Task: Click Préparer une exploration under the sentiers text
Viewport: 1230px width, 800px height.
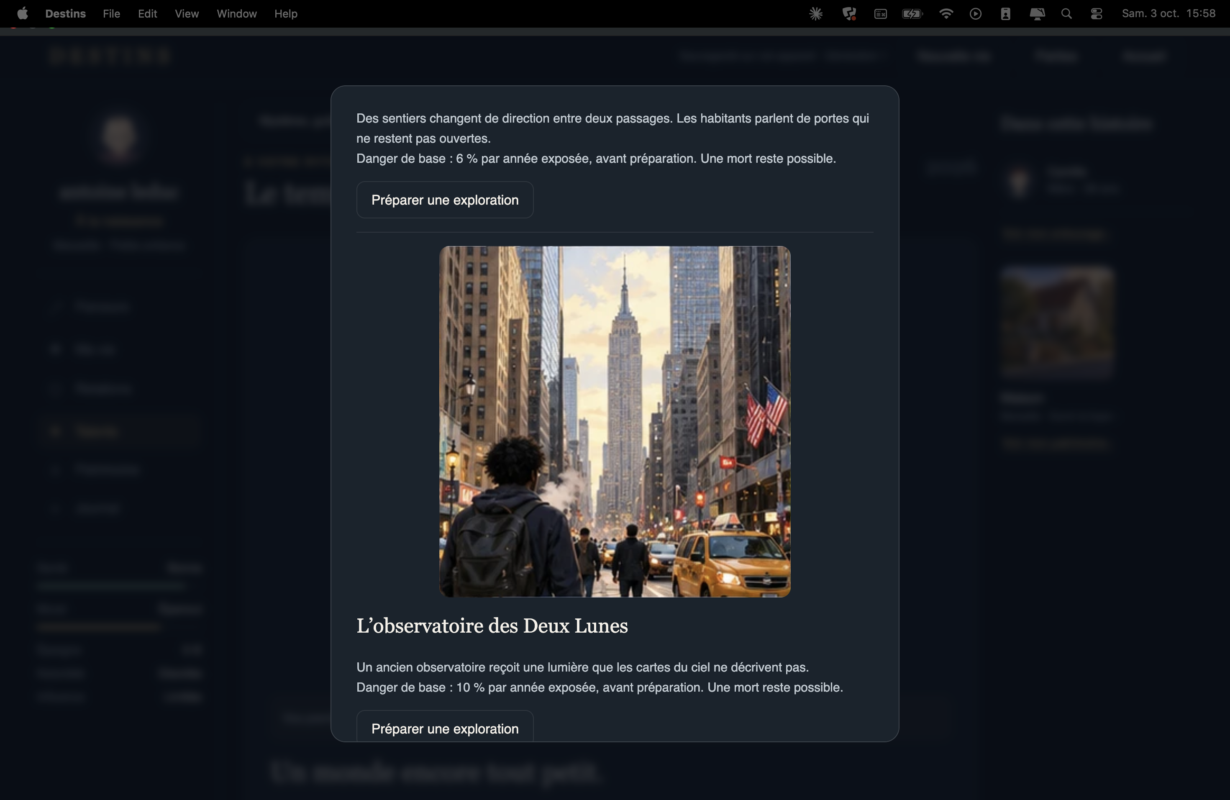Action: click(445, 200)
